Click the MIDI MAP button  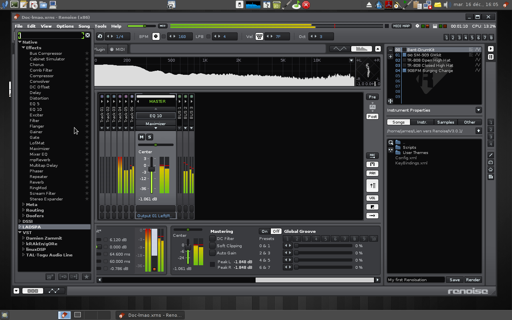point(401,26)
